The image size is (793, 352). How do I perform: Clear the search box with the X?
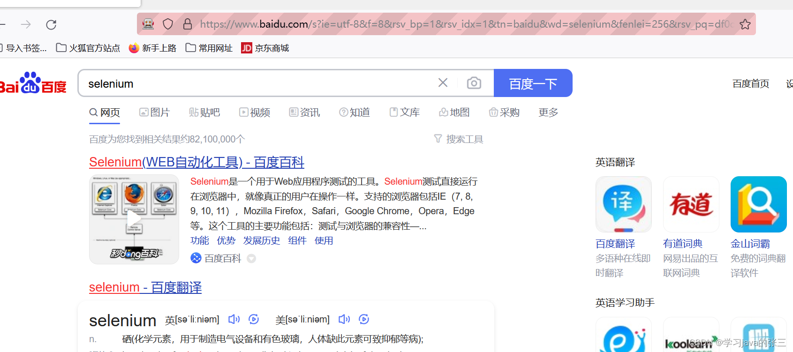pyautogui.click(x=443, y=83)
